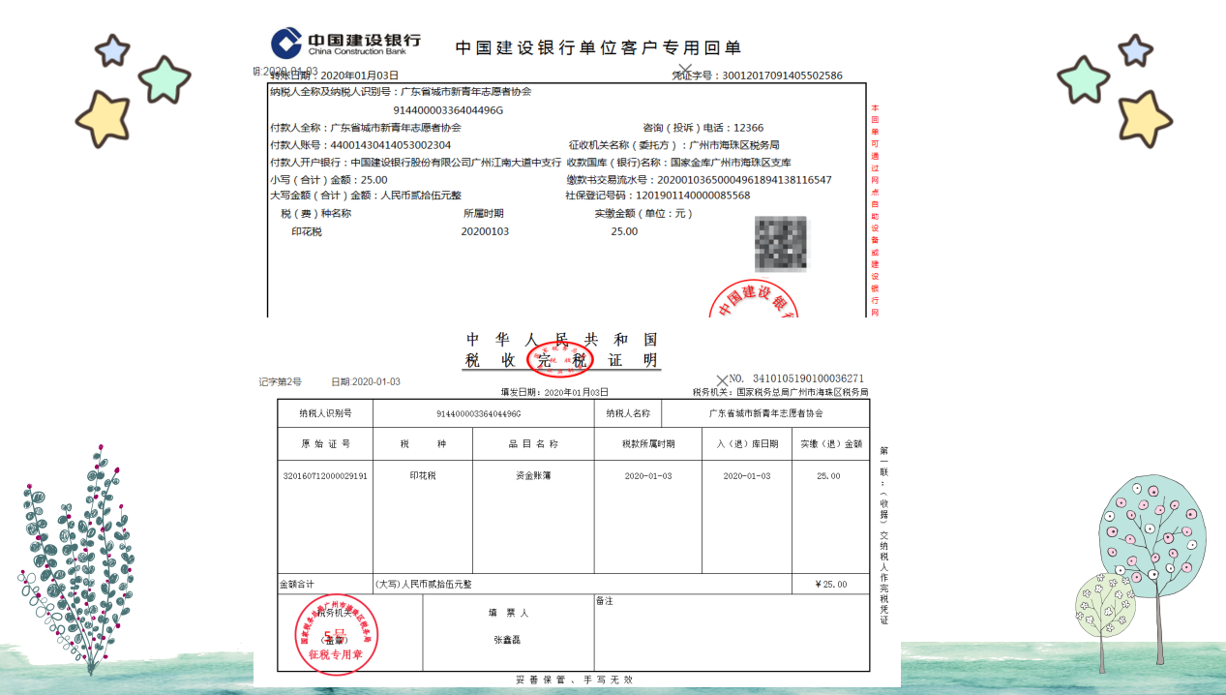Click the 小写（合计）金额：25.00 line
This screenshot has height=695, width=1226.
click(328, 179)
